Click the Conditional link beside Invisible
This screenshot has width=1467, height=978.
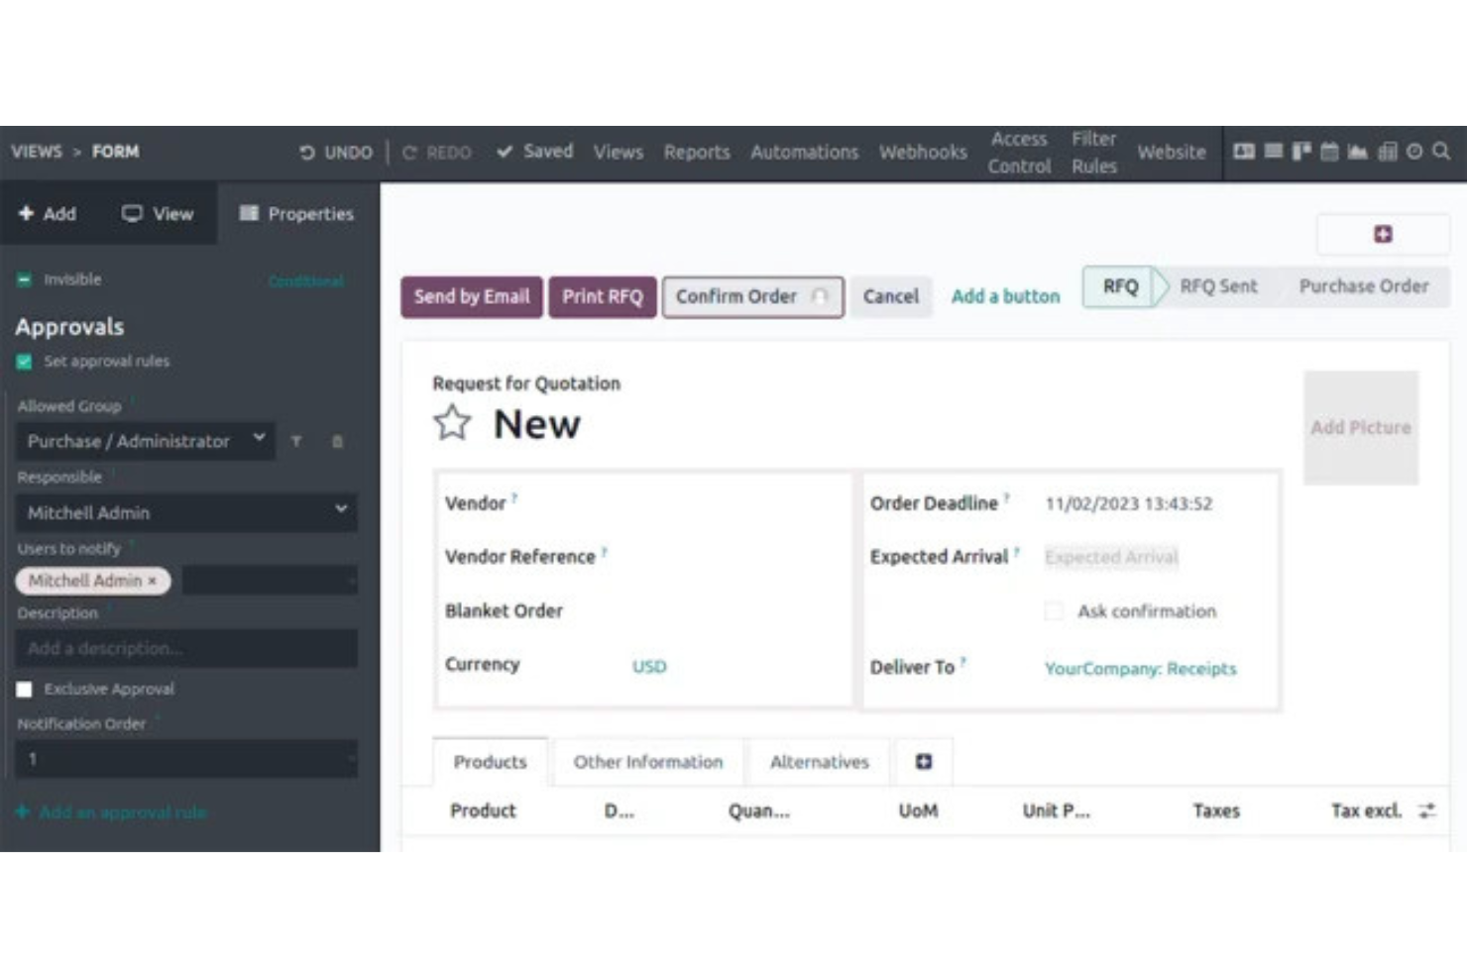coord(306,281)
